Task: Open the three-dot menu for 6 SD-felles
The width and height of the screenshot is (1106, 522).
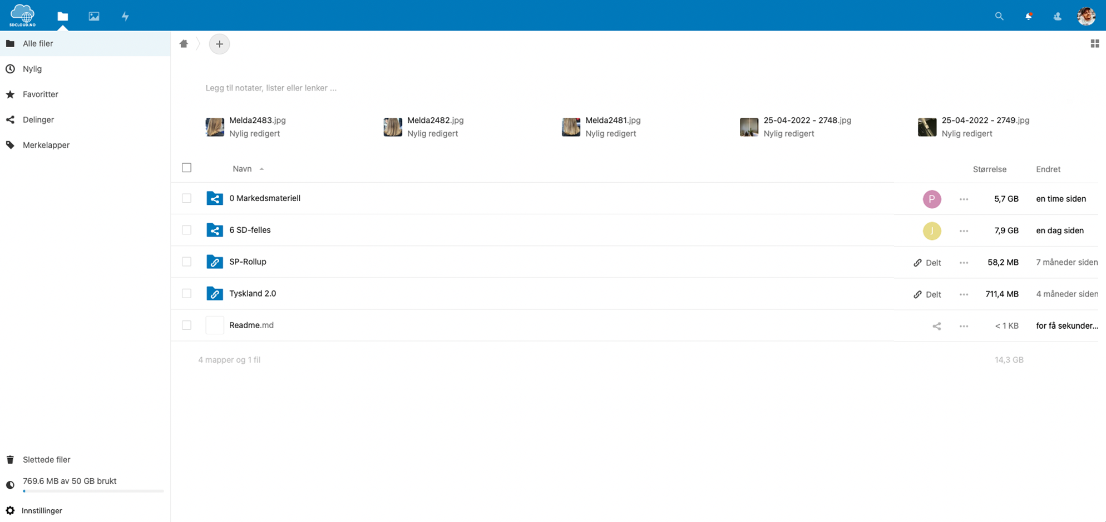Action: (964, 231)
